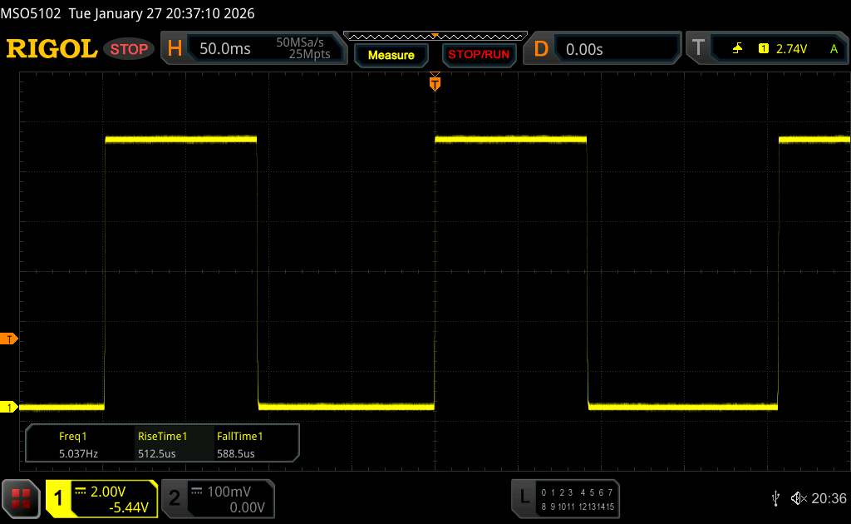Select the orange trigger level marker T
The height and width of the screenshot is (524, 851).
[x=9, y=339]
